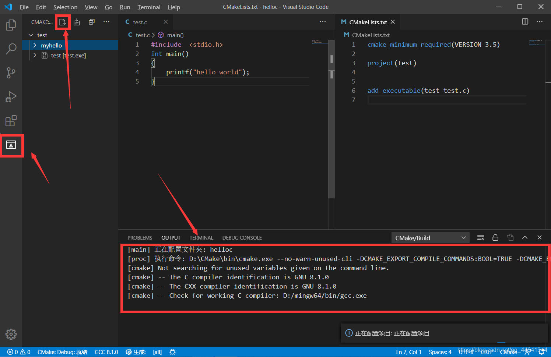Viewport: 551px width, 357px height.
Task: Open the Run menu in the menu bar
Action: coord(124,7)
